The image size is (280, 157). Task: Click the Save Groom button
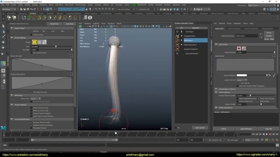point(200,128)
